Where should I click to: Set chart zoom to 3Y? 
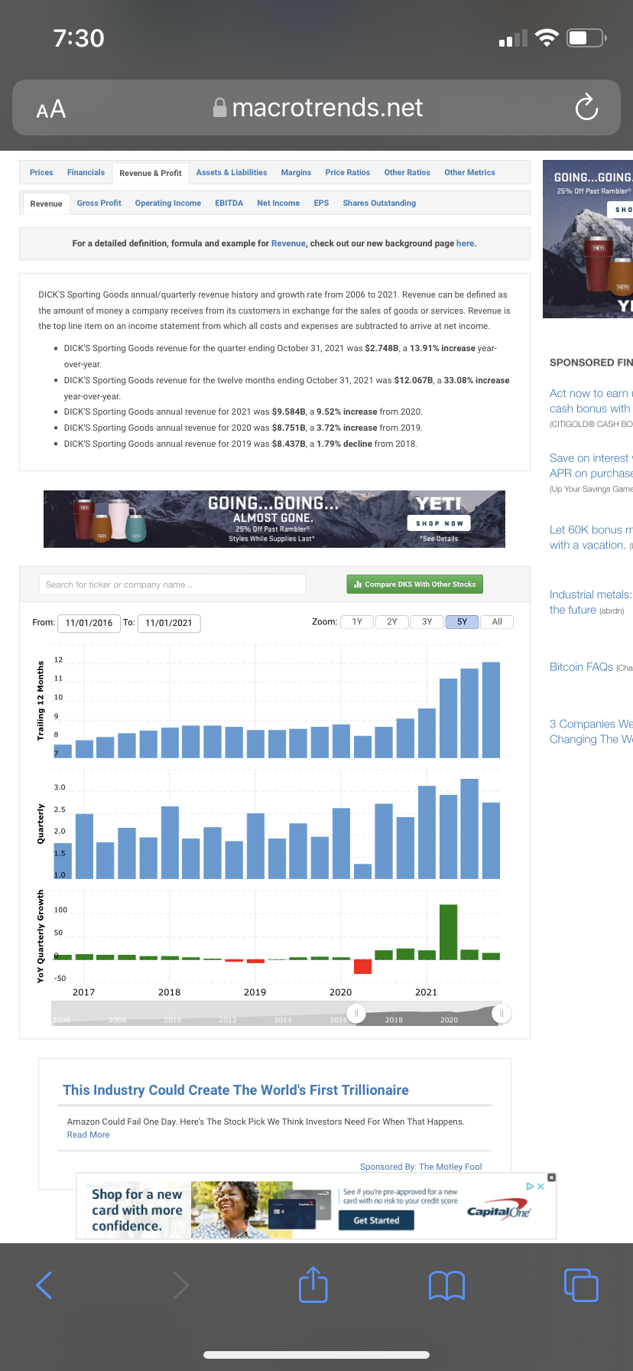(x=427, y=622)
